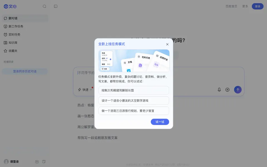This screenshot has height=167, width=267.
Task: Click the blue 登录 button
Action: coord(258,6)
